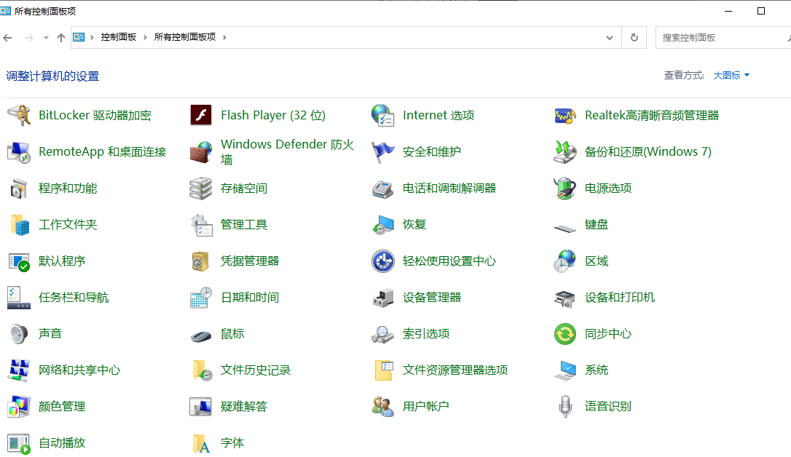
Task: Click the 凭据管理器 safe icon
Action: coord(200,261)
